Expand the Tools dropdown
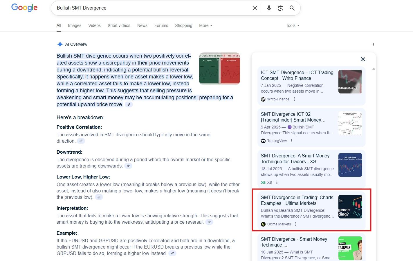Viewport: 413px width, 261px height. click(293, 25)
